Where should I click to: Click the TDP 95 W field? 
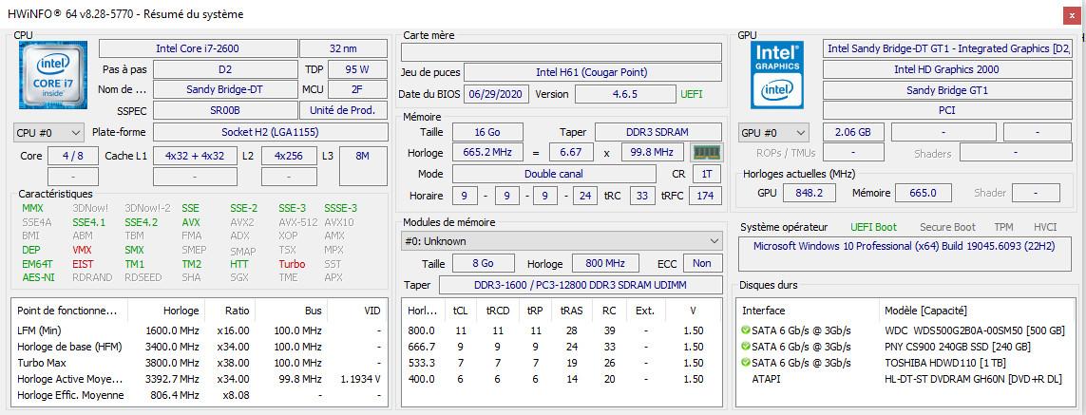357,69
